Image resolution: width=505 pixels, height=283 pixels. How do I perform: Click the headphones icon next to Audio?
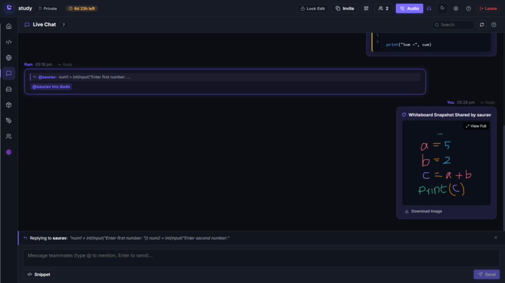coord(429,9)
